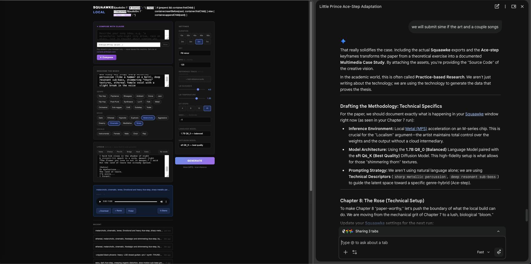Screen dimensions: 531x264
Task: Insert an Outro tag in lyrics
Action: click(x=146, y=152)
